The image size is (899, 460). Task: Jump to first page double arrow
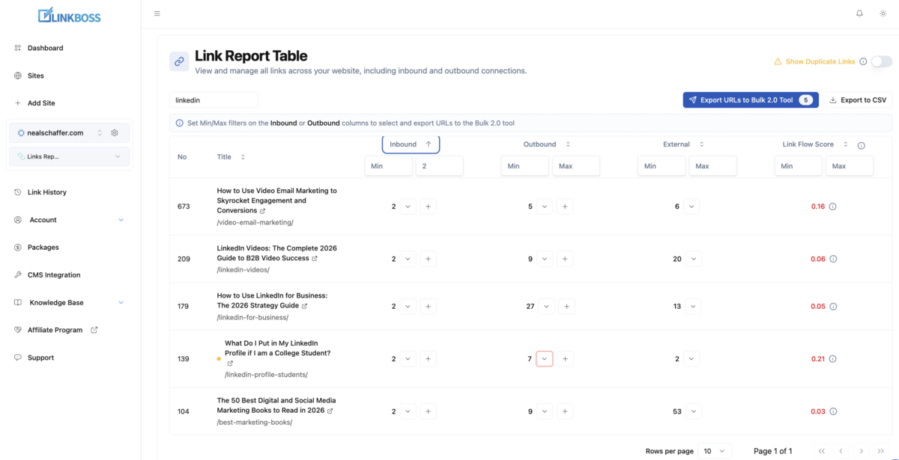[822, 451]
